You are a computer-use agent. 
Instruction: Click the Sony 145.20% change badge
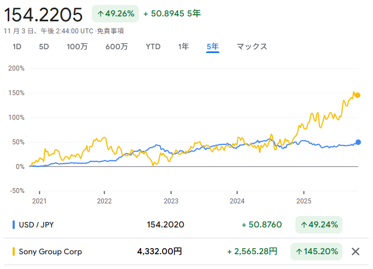(x=316, y=252)
